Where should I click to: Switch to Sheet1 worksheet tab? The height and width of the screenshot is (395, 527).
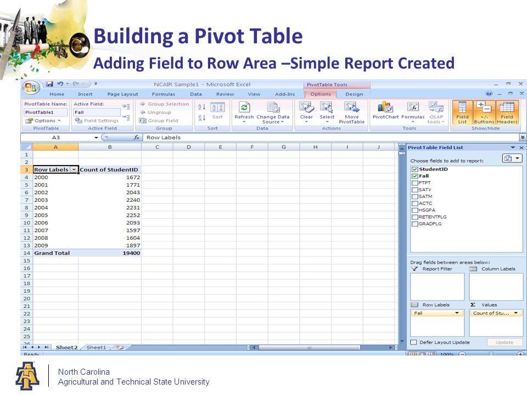tap(96, 347)
